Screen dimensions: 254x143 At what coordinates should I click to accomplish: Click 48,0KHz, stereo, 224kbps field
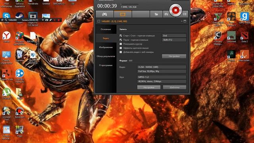pos(162,81)
